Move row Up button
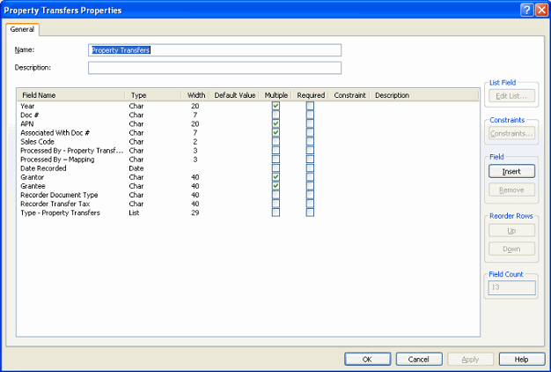Screen dimensions: 551x372 coord(511,231)
